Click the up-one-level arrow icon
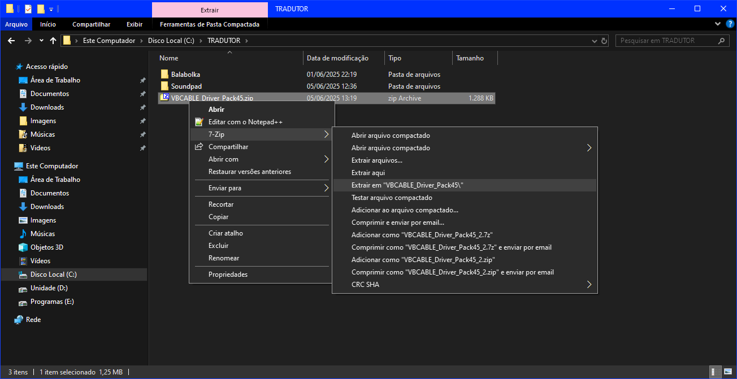This screenshot has width=737, height=379. click(53, 41)
